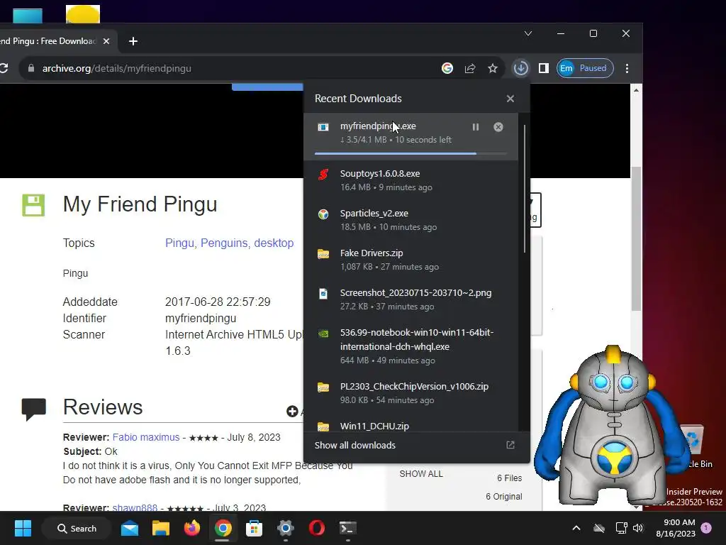Click the Chrome downloads toolbar icon
The image size is (726, 545).
coord(520,69)
